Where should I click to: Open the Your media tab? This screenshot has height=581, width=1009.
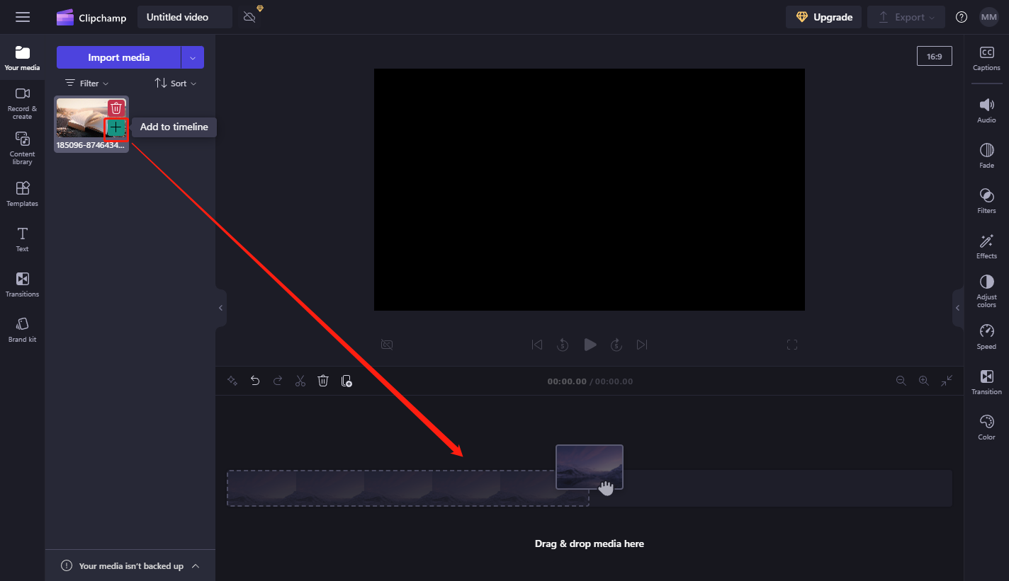22,58
